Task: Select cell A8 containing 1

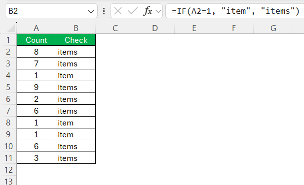Action: 36,123
